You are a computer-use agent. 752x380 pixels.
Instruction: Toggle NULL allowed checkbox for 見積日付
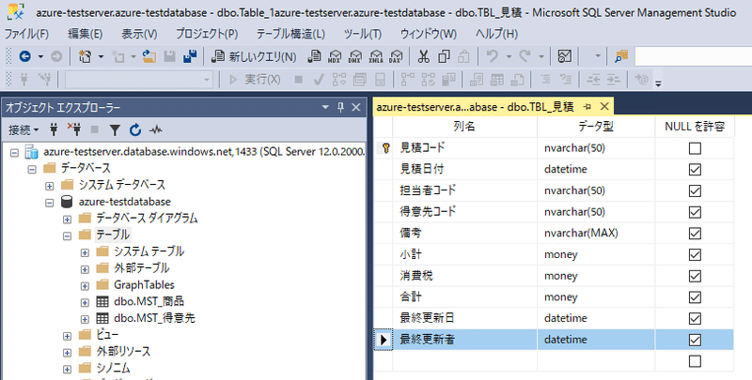[x=695, y=170]
